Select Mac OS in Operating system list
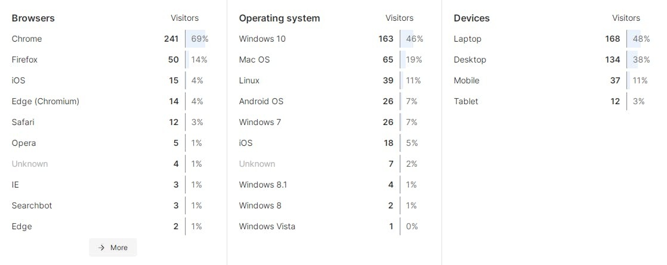 point(331,60)
